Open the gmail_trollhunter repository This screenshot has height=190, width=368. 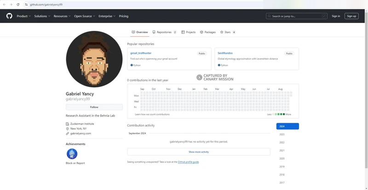click(x=141, y=53)
